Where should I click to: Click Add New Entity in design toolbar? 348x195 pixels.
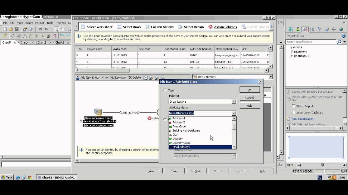tap(88, 77)
